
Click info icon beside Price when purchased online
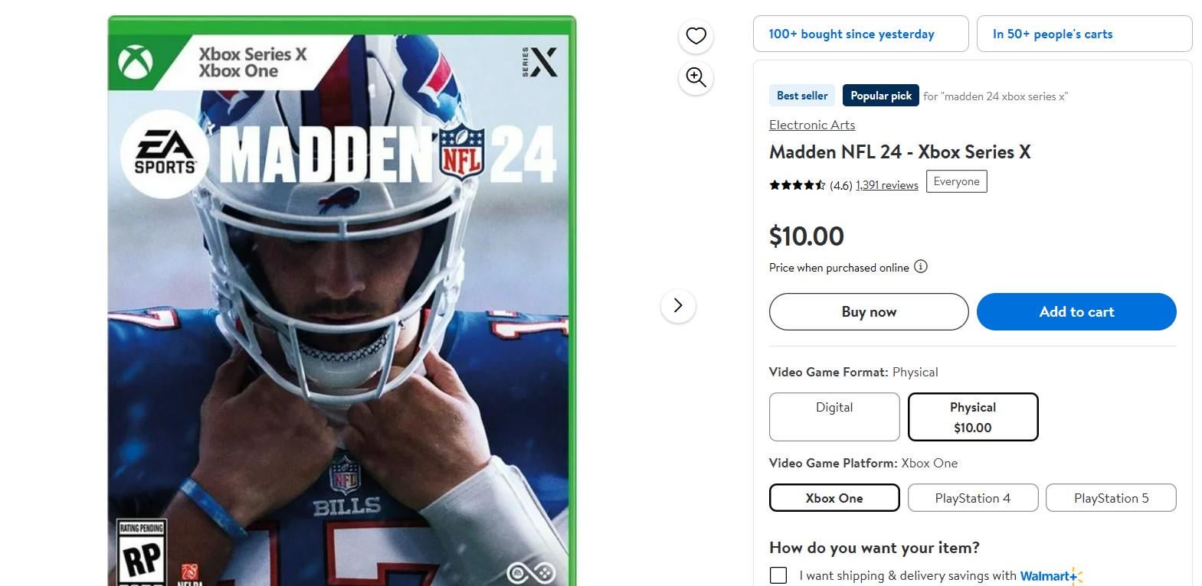pyautogui.click(x=921, y=267)
